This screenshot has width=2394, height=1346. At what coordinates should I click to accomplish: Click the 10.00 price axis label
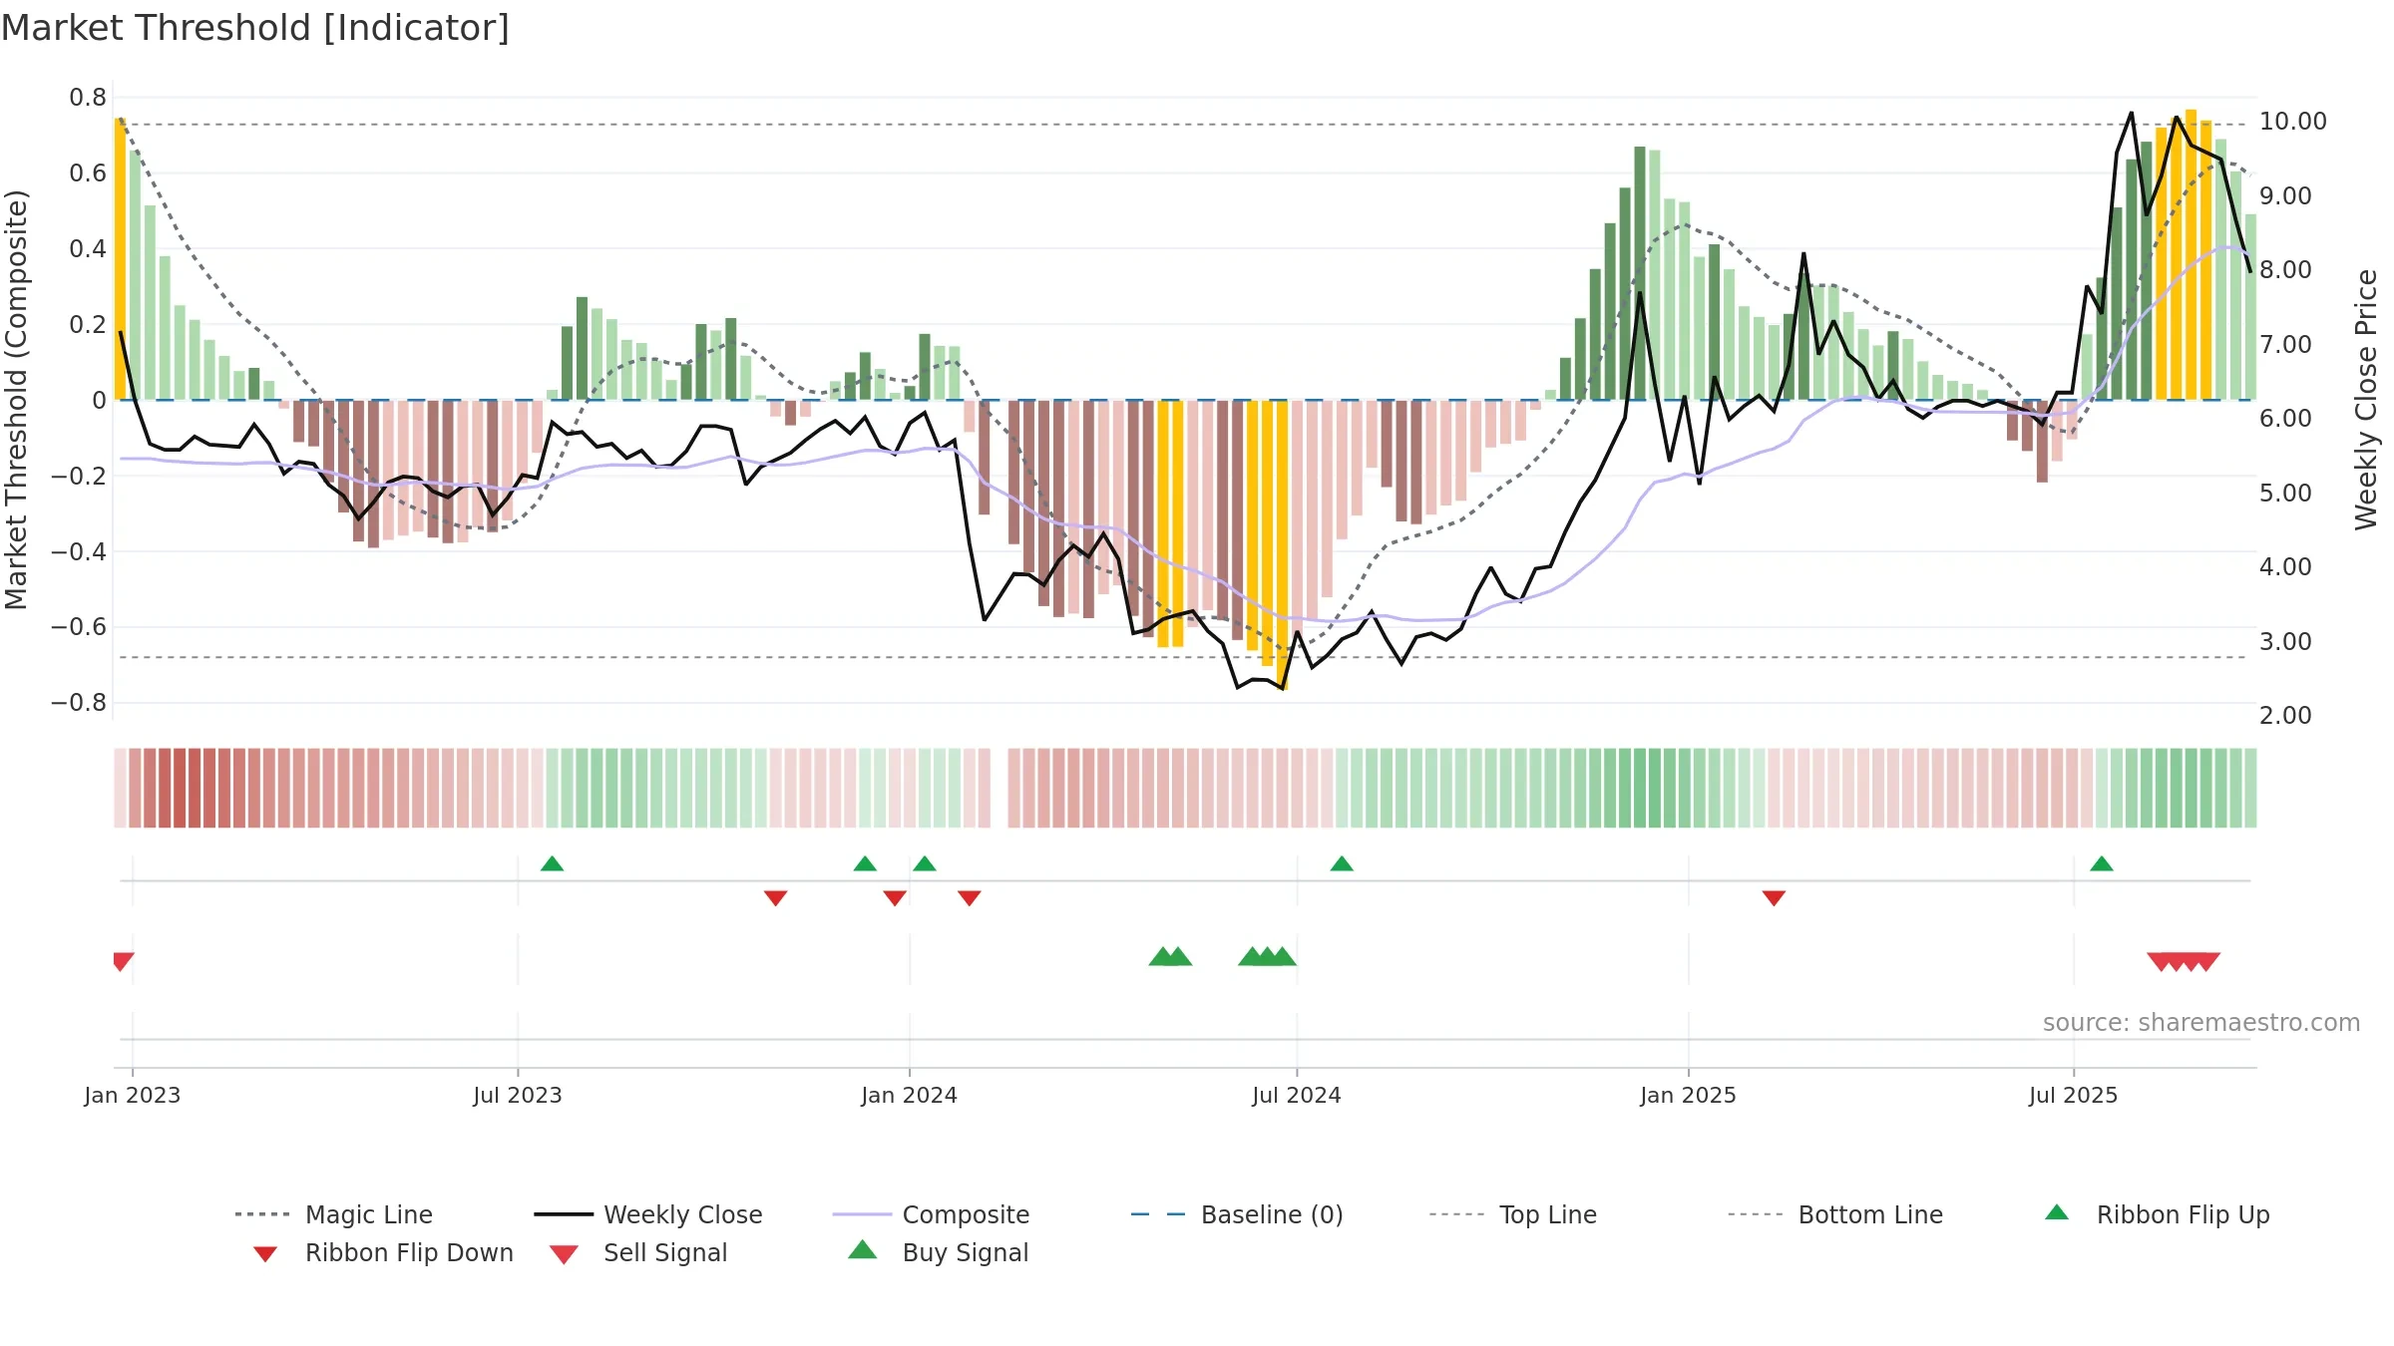[x=2293, y=122]
